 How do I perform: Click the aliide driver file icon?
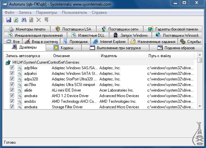click(20, 90)
